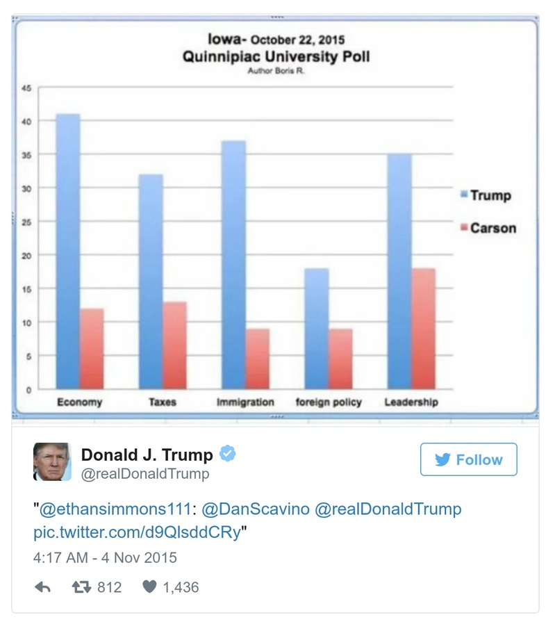Select the Carson Leadership bar in the chart
The width and height of the screenshot is (555, 631).
pyautogui.click(x=423, y=327)
